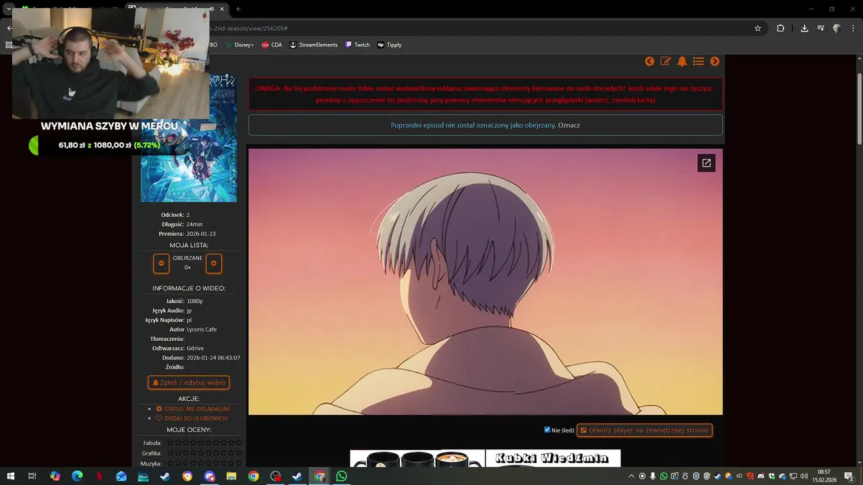Go to the previous episode orange arrow
Screen dimensions: 863x485
(649, 61)
